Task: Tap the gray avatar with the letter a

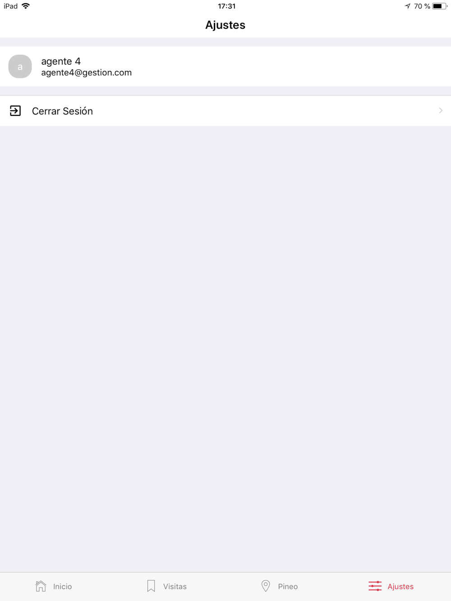Action: [x=20, y=66]
